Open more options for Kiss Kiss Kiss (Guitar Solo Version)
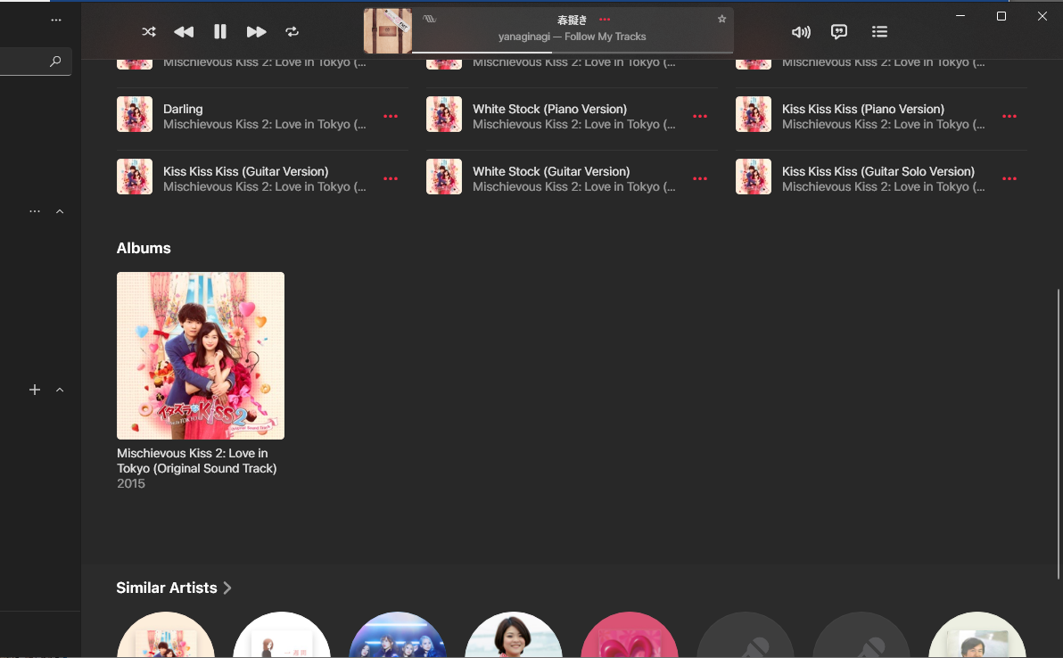The height and width of the screenshot is (658, 1063). click(x=1009, y=178)
